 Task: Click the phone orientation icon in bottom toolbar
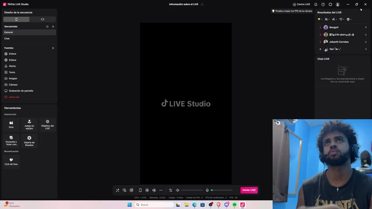140,190
